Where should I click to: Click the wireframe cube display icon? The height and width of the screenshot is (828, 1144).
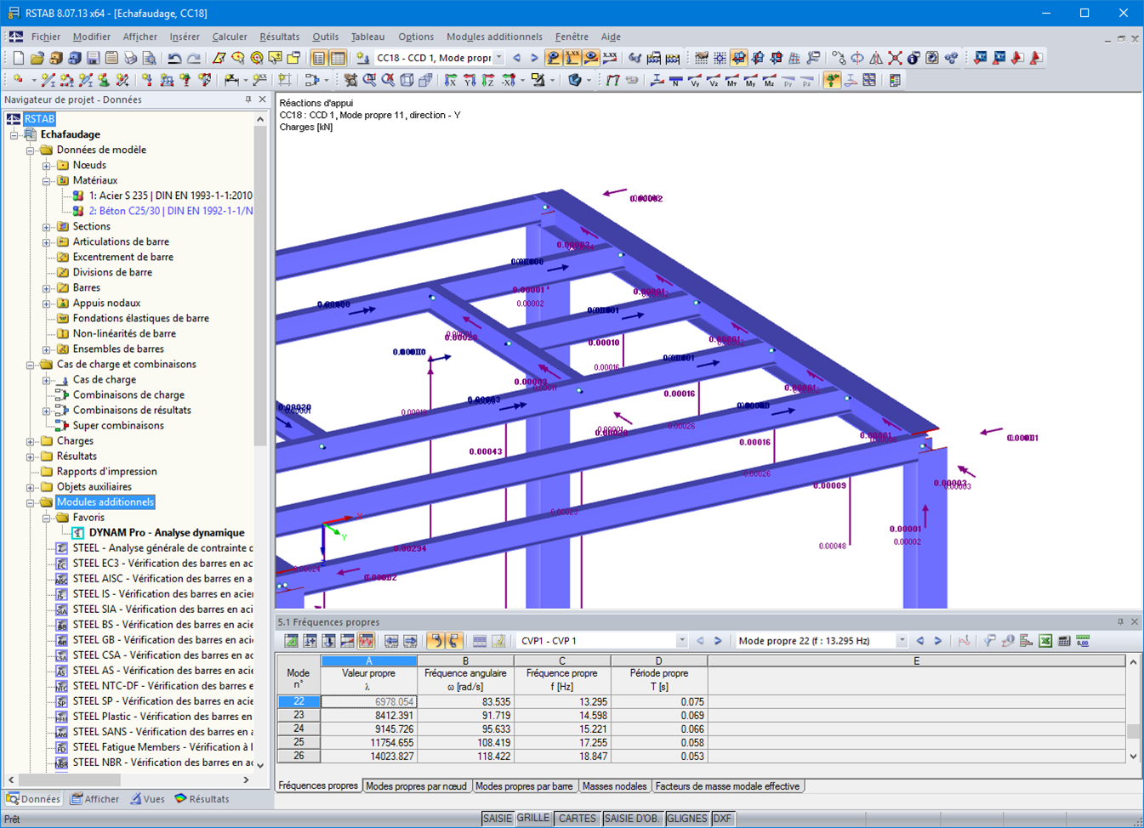coord(407,81)
